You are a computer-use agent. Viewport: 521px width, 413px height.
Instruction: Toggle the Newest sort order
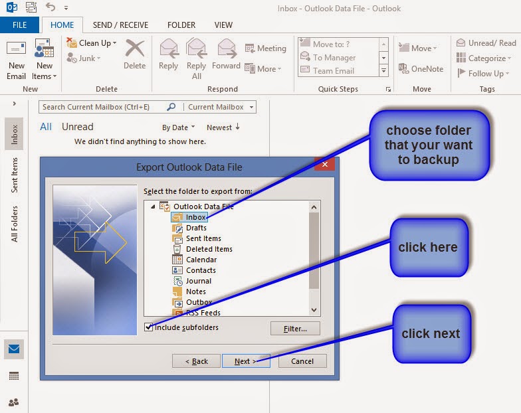pos(223,127)
